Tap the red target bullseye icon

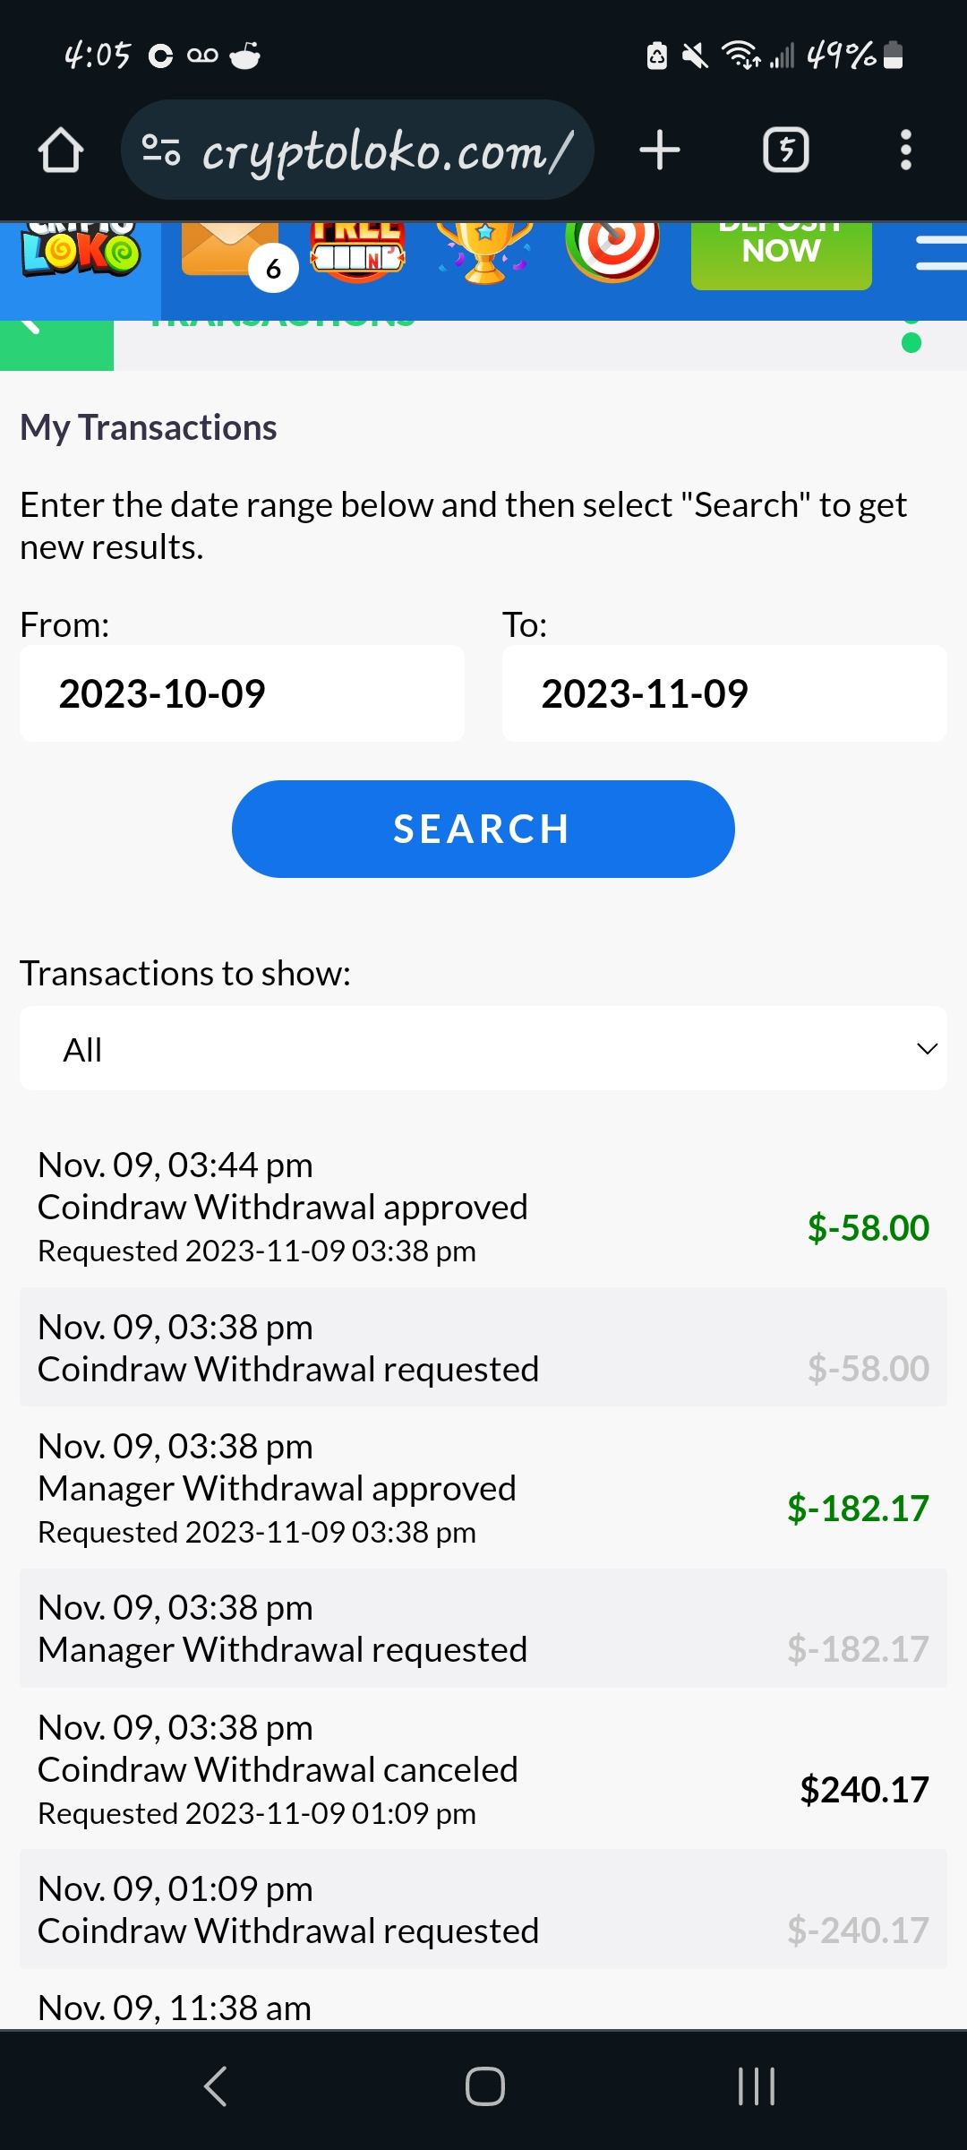click(x=612, y=249)
